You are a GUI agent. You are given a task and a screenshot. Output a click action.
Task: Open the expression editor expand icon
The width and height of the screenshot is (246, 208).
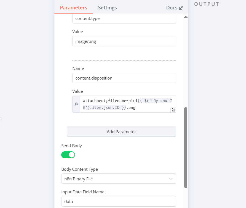[173, 110]
